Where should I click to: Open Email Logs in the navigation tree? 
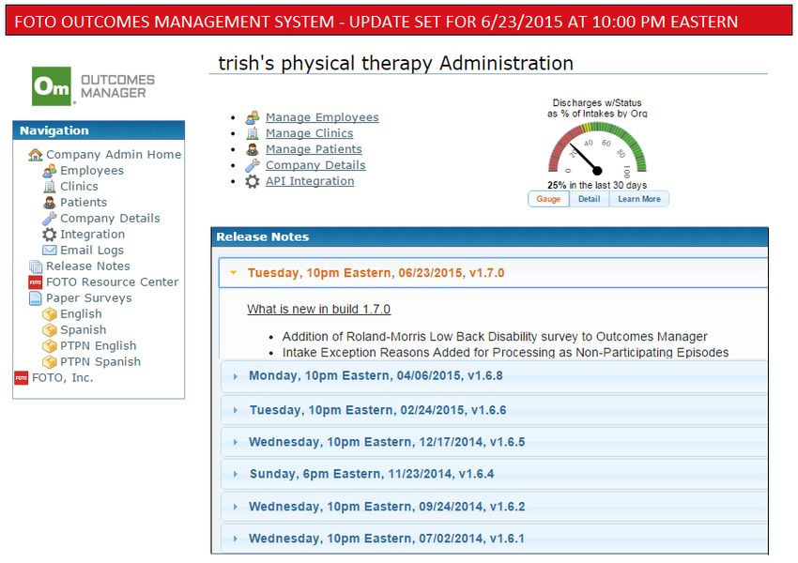[92, 251]
